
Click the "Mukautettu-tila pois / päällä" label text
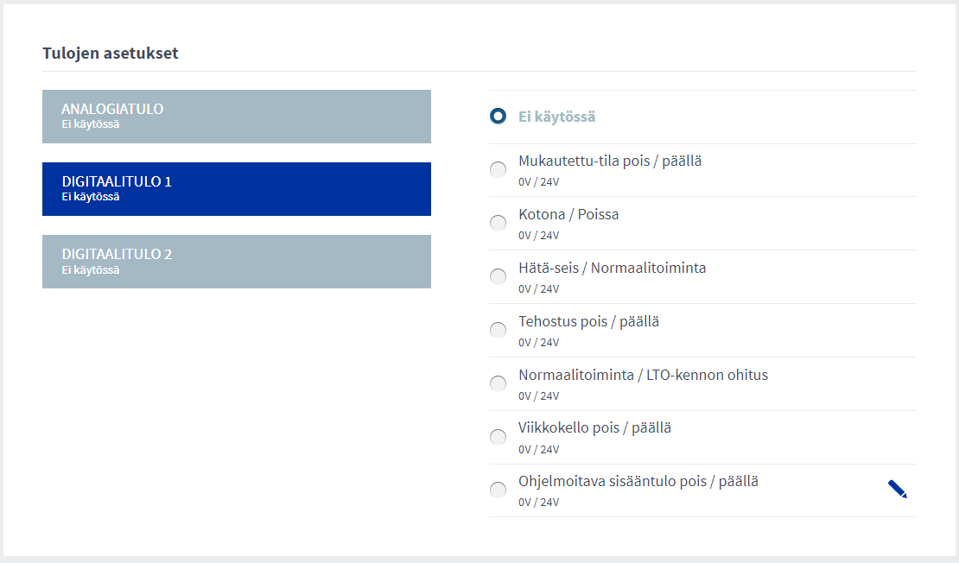point(610,161)
